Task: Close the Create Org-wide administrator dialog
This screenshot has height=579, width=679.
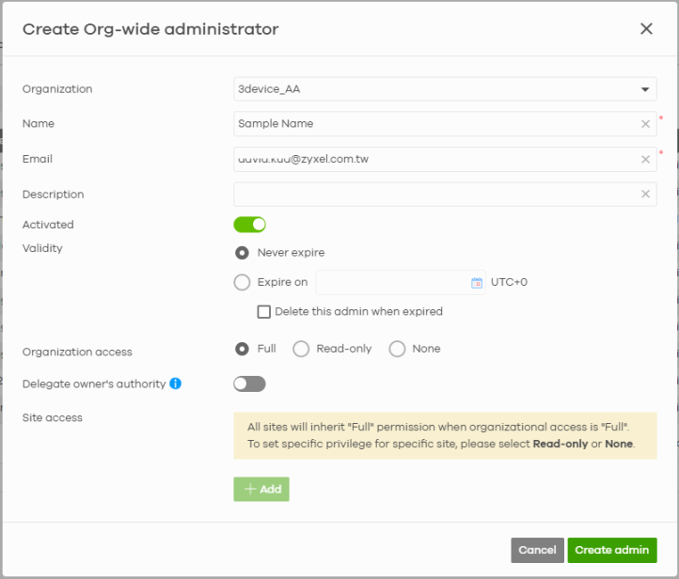Action: pyautogui.click(x=646, y=29)
